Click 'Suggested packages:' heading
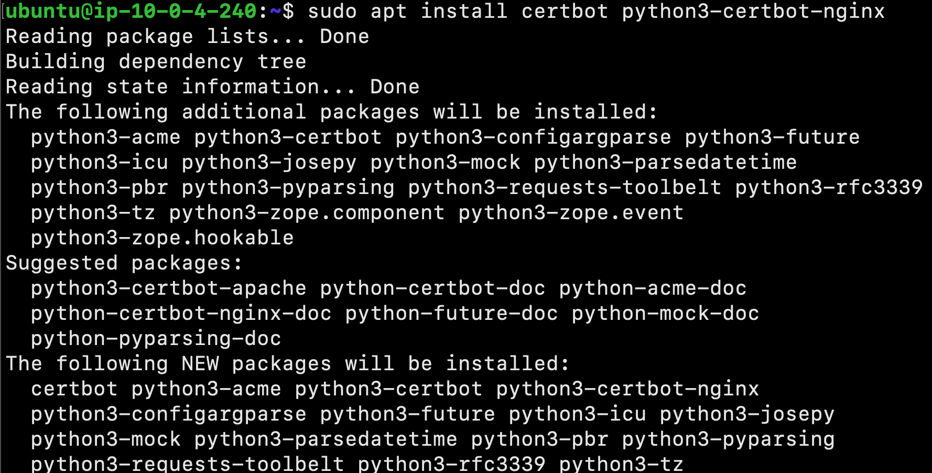This screenshot has height=473, width=932. [x=124, y=263]
